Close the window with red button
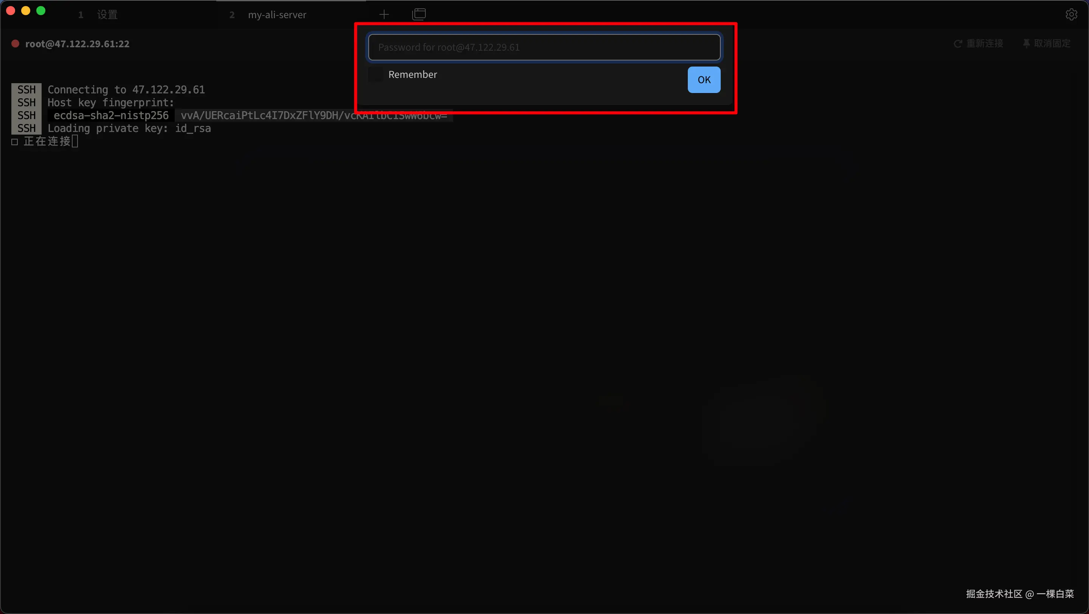Image resolution: width=1089 pixels, height=614 pixels. (11, 11)
